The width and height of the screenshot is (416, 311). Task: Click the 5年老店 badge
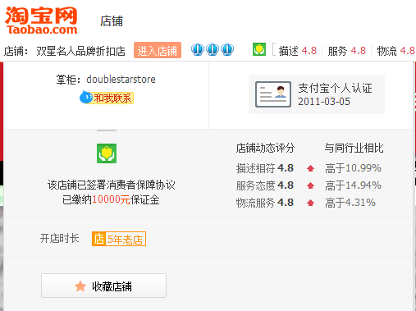tap(119, 239)
